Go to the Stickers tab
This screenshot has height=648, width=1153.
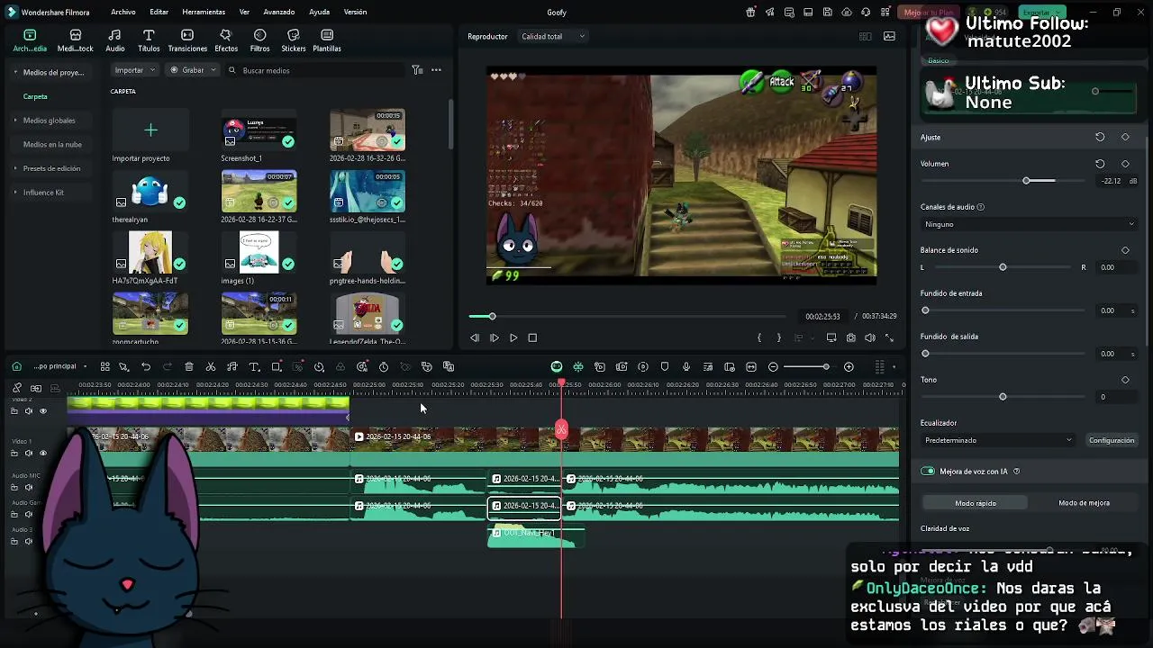[293, 40]
